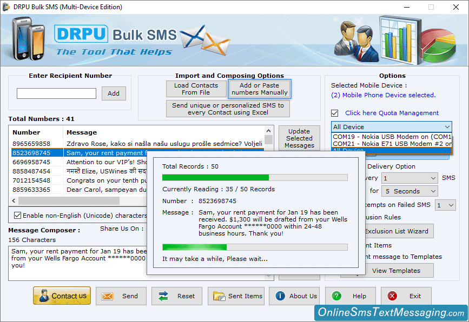The image size is (469, 322).
Task: Click the bar chart graphic in banner
Action: pyautogui.click(x=399, y=40)
